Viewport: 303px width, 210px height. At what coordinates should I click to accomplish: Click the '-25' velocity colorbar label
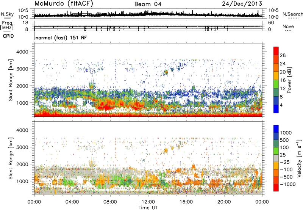coord(285,162)
